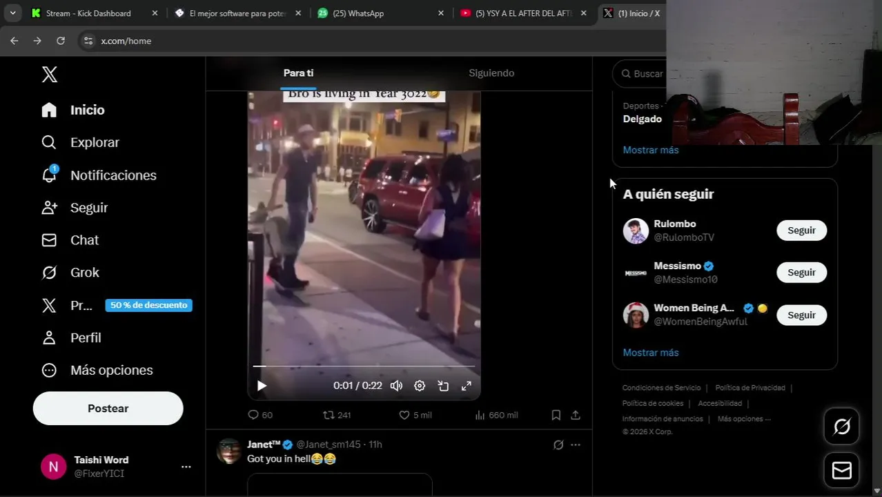
Task: Open Condiciones de Servicio link
Action: point(661,388)
